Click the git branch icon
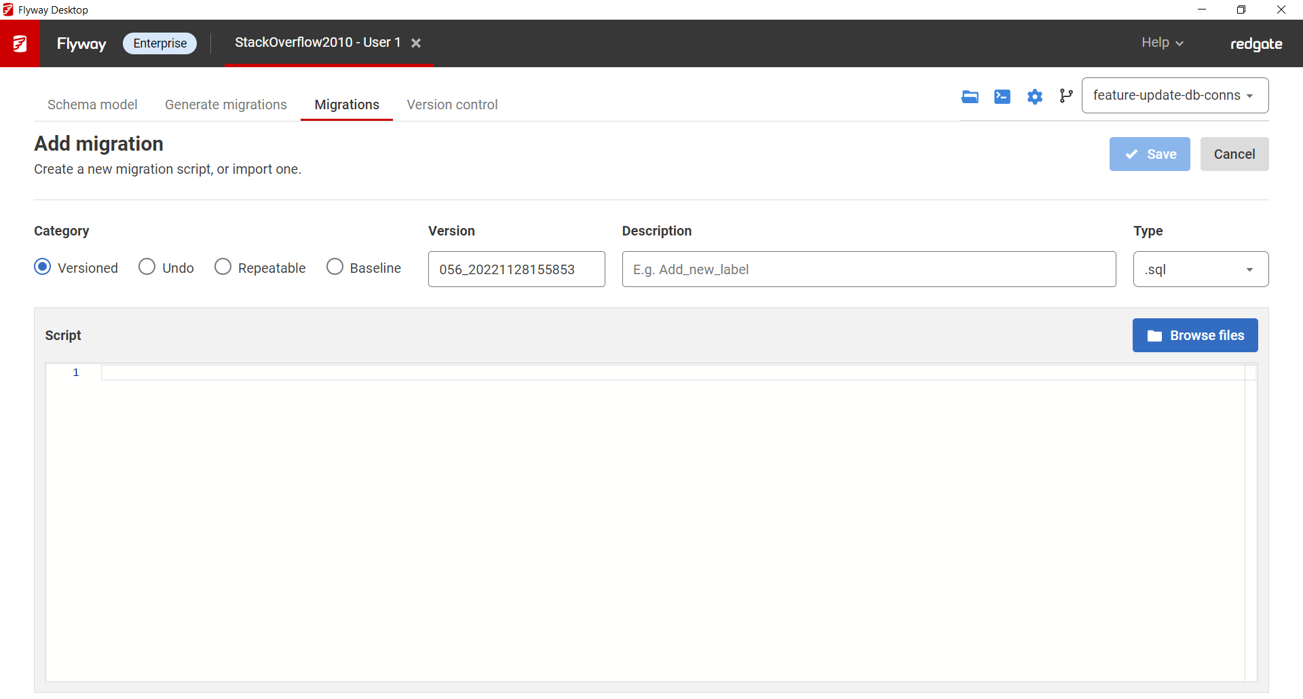This screenshot has height=699, width=1303. pos(1066,96)
